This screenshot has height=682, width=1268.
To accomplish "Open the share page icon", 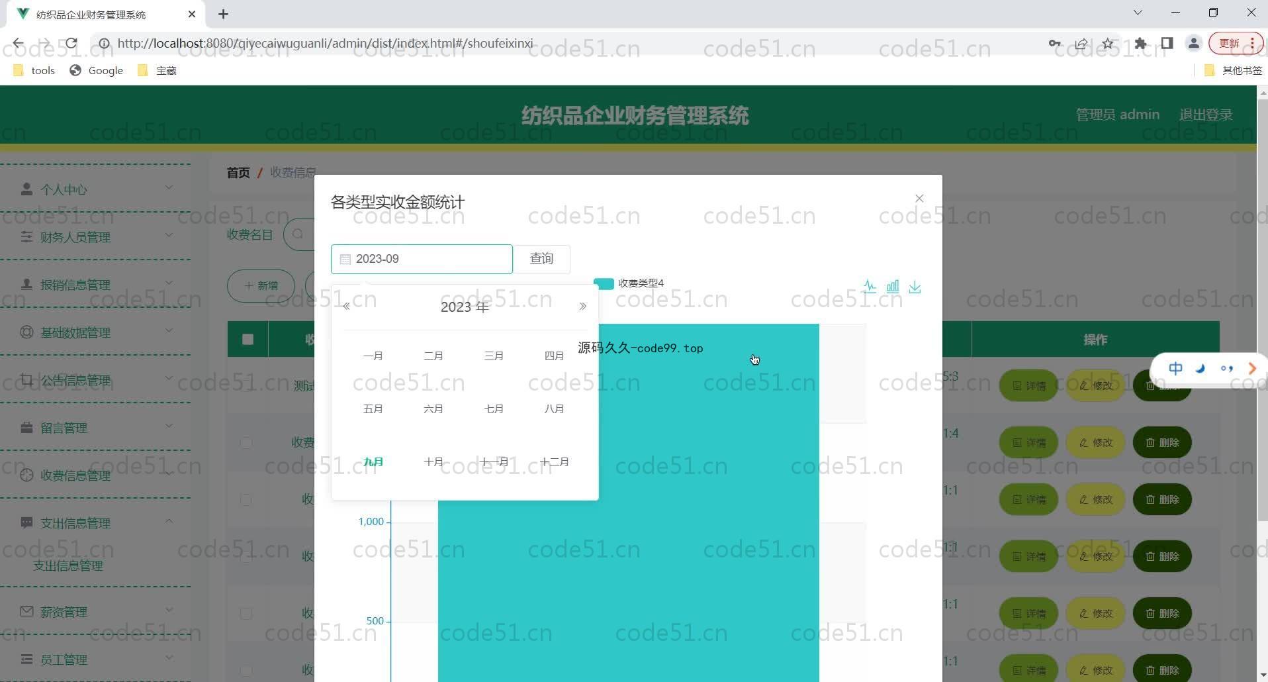I will [1081, 44].
